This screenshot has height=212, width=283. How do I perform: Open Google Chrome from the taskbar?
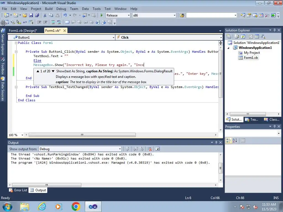click(76, 206)
